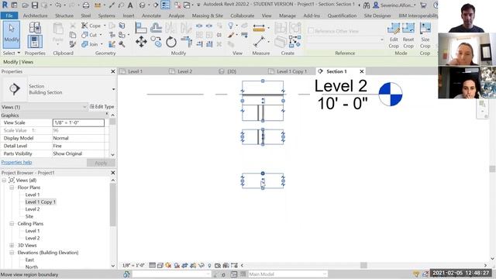Image resolution: width=496 pixels, height=279 pixels.
Task: Click the Edit Type button
Action: pyautogui.click(x=102, y=107)
